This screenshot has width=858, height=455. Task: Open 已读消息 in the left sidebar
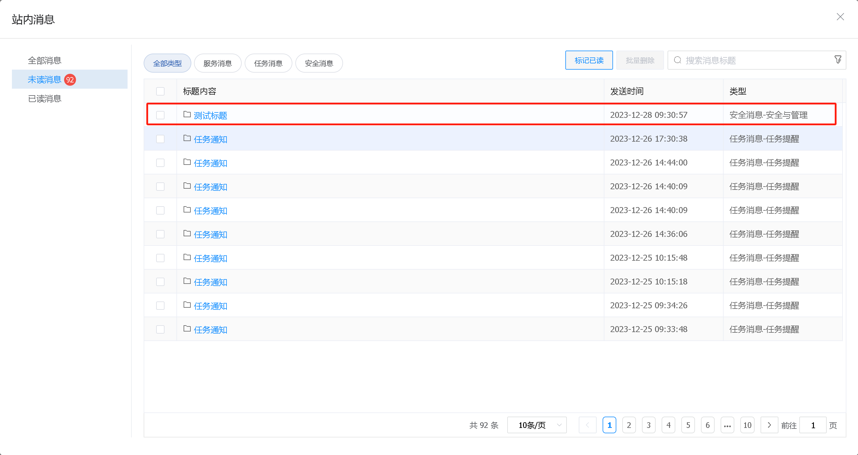(45, 99)
